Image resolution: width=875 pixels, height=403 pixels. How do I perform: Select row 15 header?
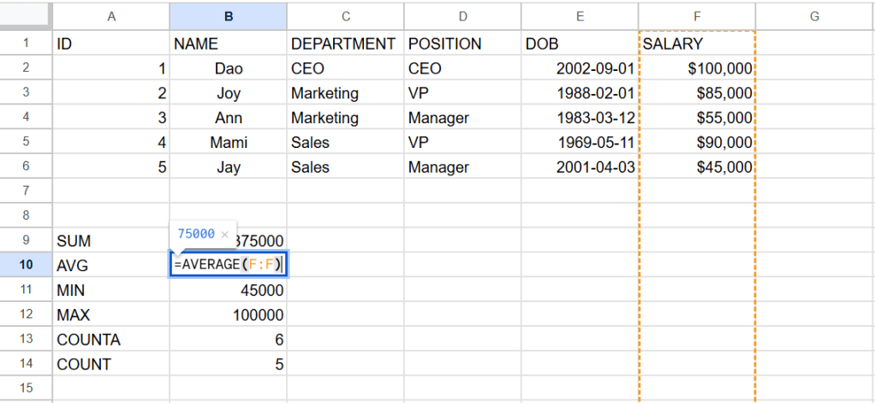pyautogui.click(x=26, y=388)
